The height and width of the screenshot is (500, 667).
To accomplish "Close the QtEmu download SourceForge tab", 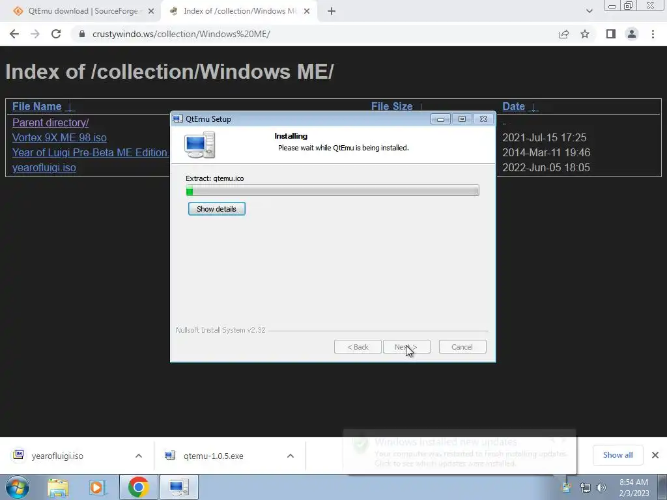I will [151, 12].
